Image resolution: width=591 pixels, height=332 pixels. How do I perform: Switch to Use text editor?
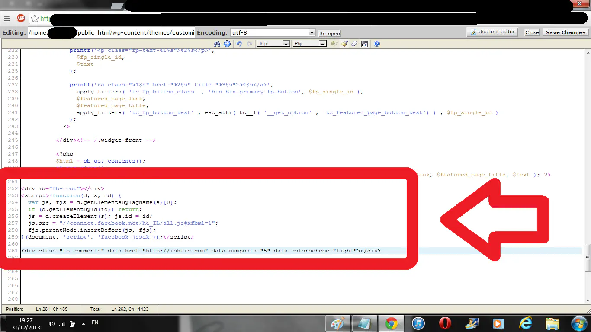tap(492, 32)
